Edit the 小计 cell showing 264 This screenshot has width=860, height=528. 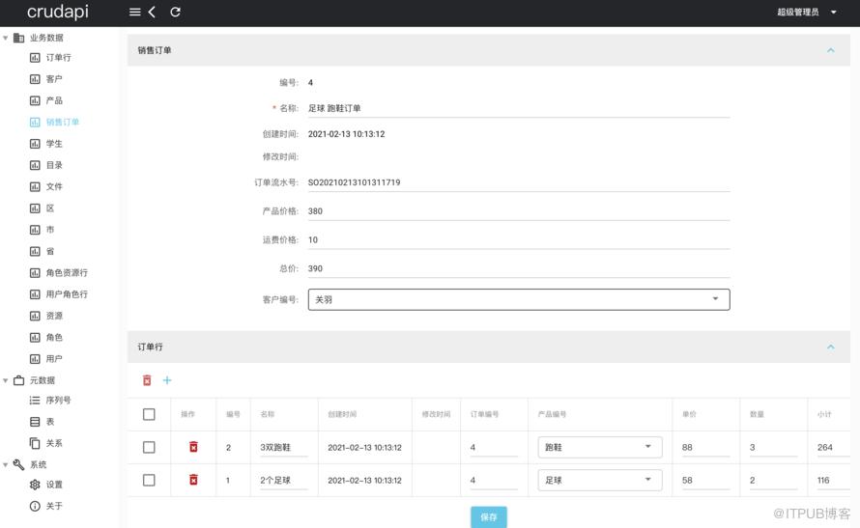(833, 448)
